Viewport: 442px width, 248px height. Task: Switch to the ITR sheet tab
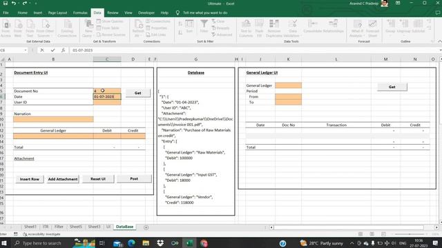click(46, 227)
